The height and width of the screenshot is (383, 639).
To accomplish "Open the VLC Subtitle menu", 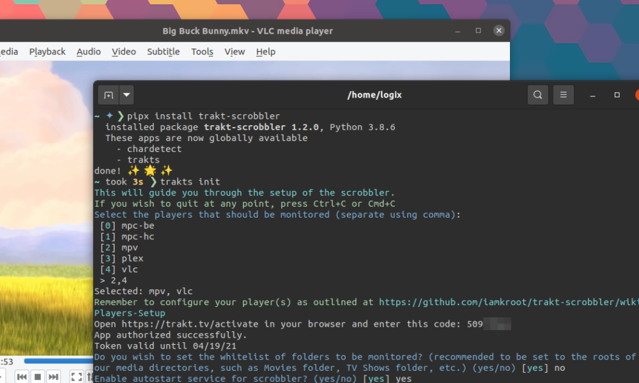I will [x=164, y=52].
